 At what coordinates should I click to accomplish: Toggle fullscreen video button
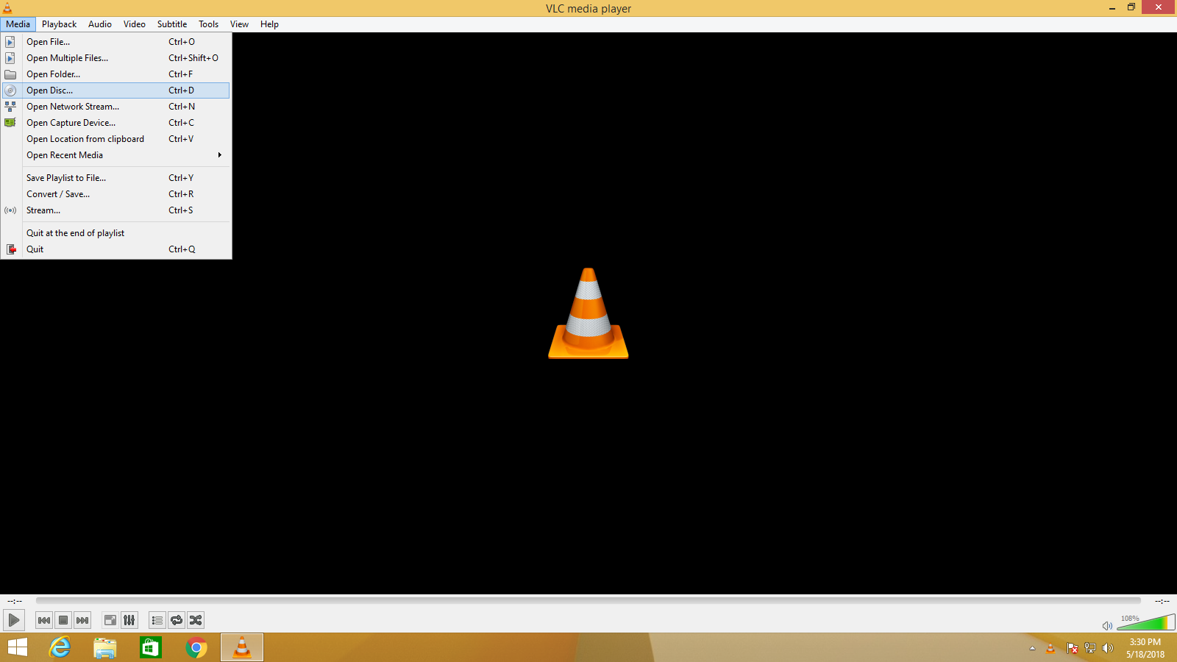pos(110,620)
